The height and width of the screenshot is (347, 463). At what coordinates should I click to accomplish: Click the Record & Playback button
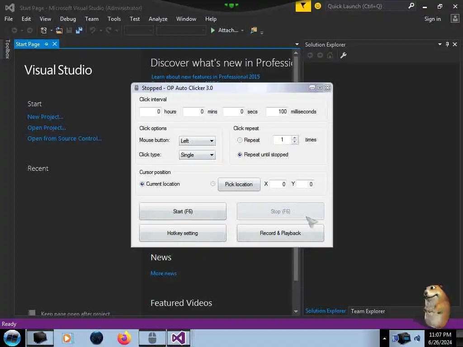(280, 233)
